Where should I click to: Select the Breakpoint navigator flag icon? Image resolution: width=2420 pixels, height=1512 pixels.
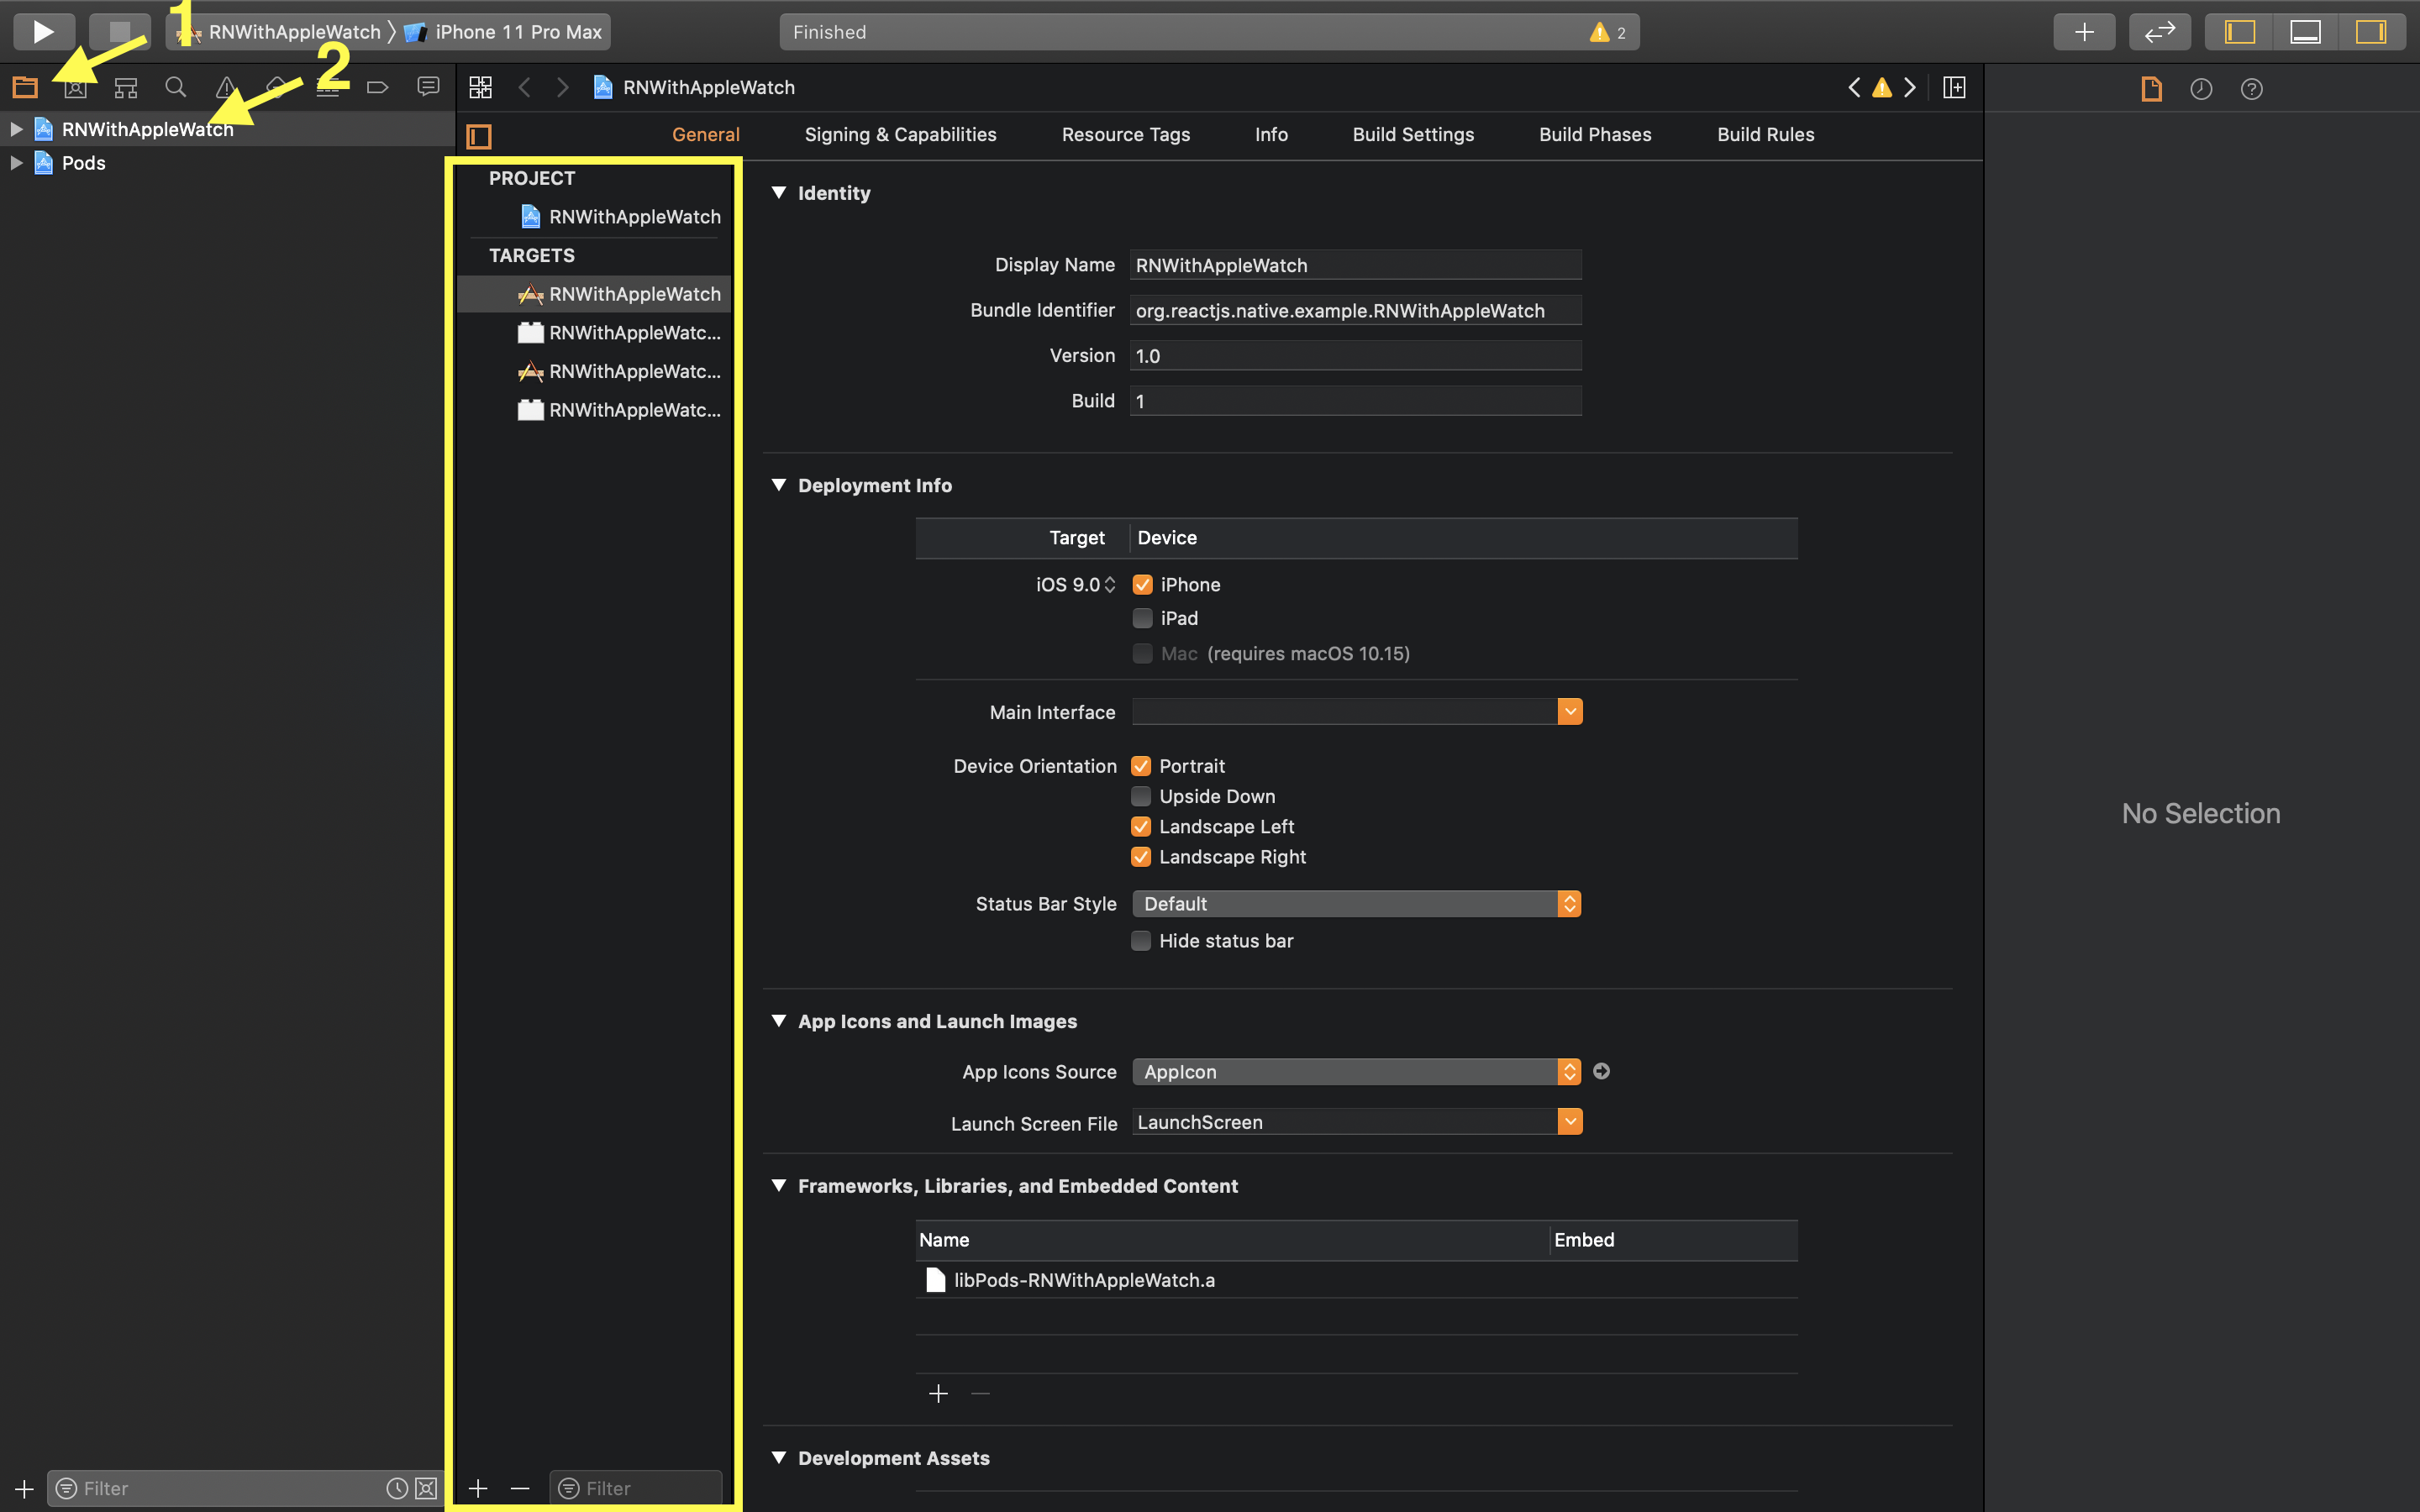[x=377, y=87]
